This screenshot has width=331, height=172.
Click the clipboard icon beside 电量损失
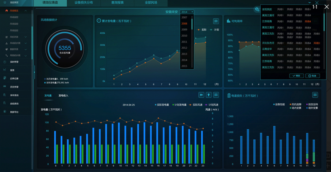tap(229, 96)
